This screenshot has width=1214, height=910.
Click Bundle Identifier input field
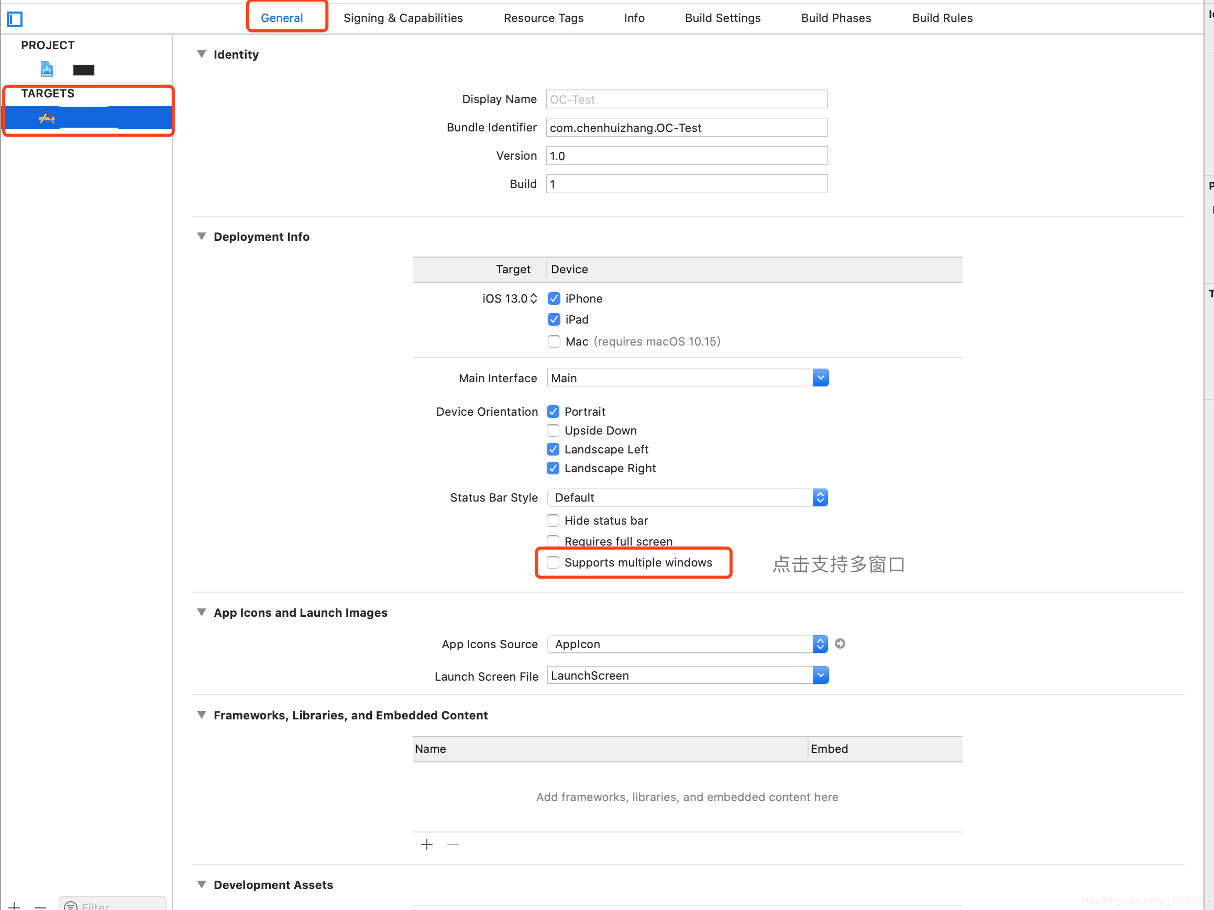(x=686, y=127)
